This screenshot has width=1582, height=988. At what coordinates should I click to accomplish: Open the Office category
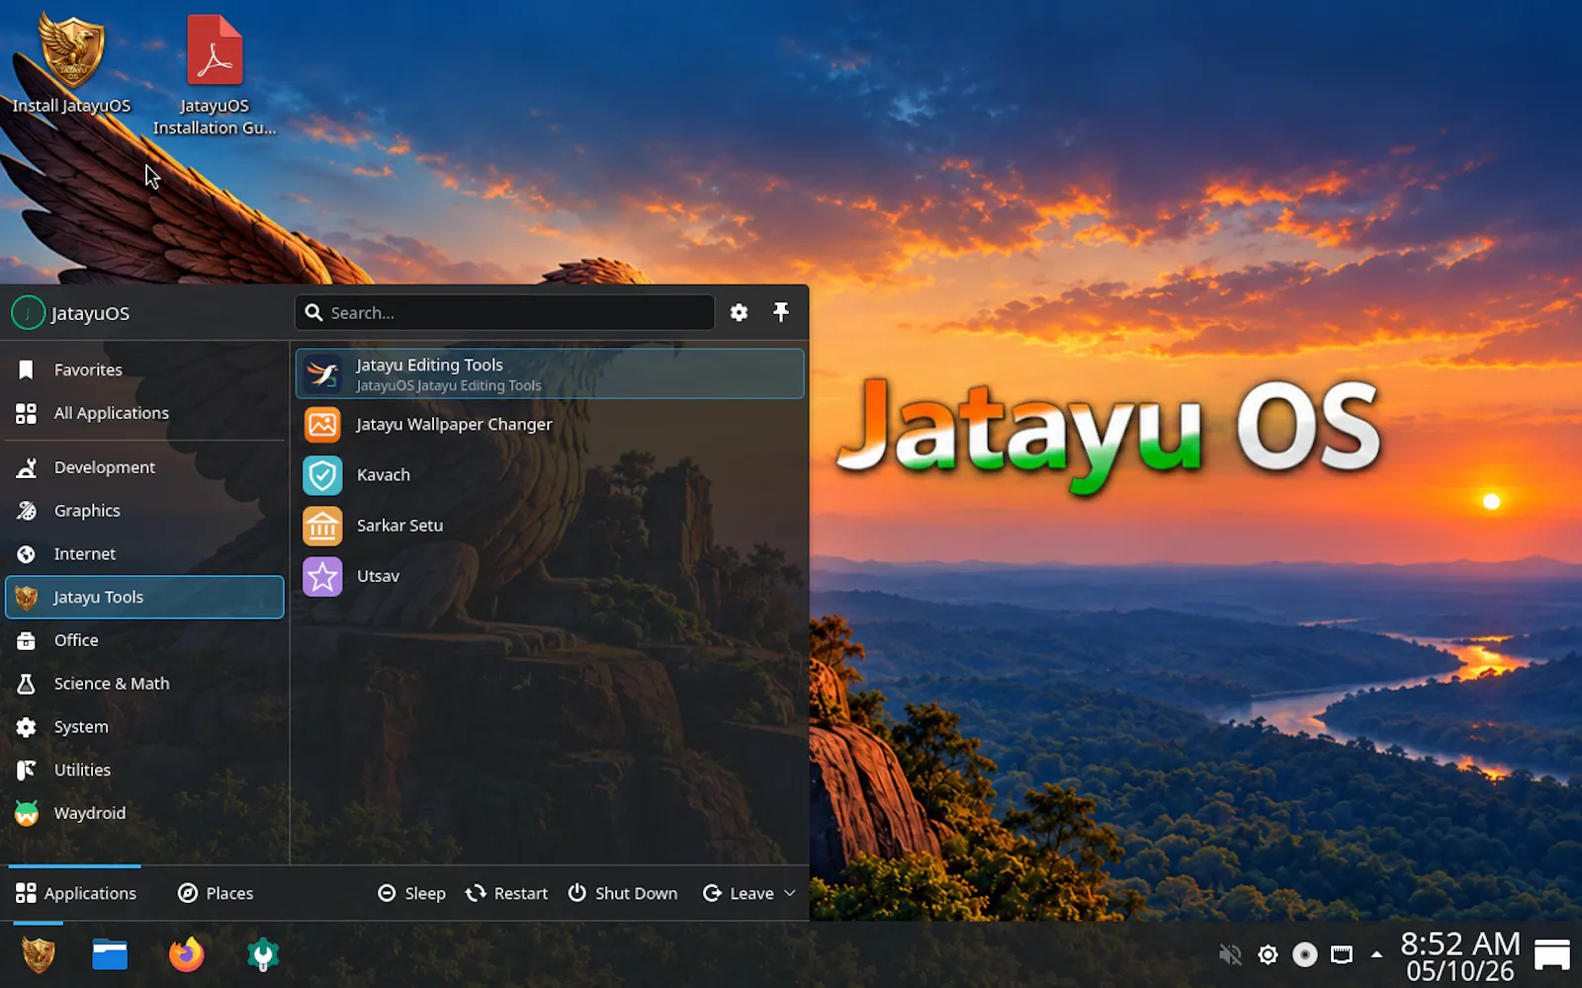[144, 640]
